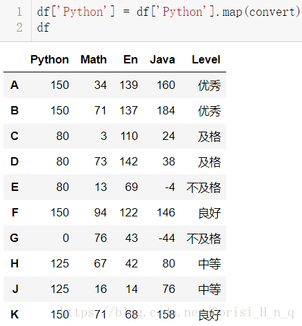Click Level 不及格 in row E
The height and width of the screenshot is (326, 302).
point(203,187)
